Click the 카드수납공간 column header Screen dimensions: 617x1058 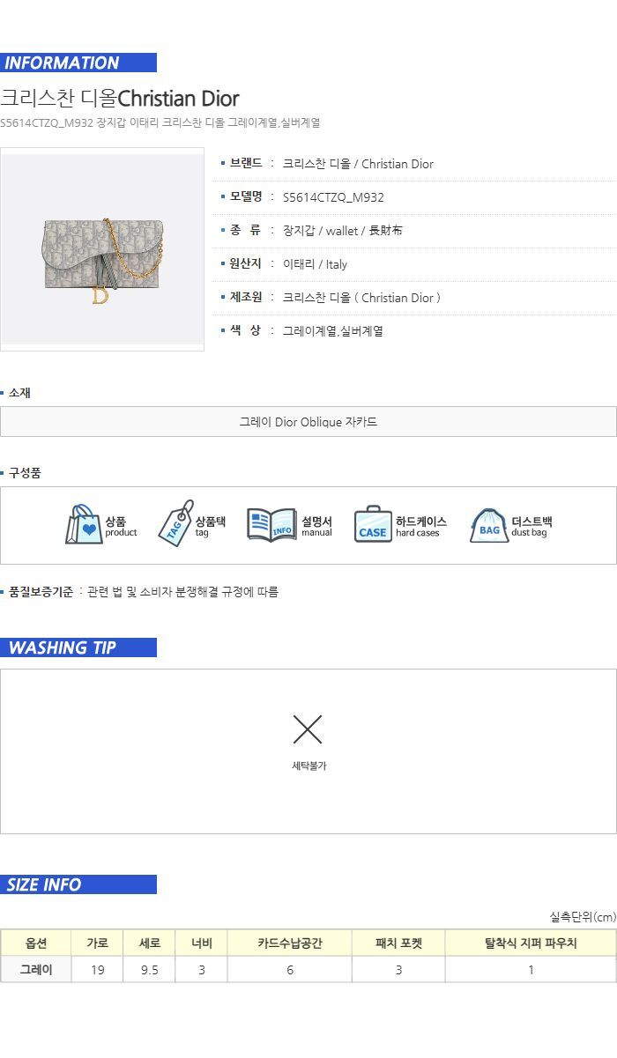pyautogui.click(x=290, y=943)
